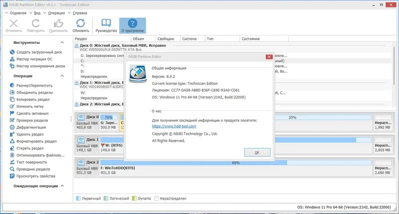Open the https://www.hdd-tool.com link
Viewport: 399px width, 214px height.
(174, 126)
